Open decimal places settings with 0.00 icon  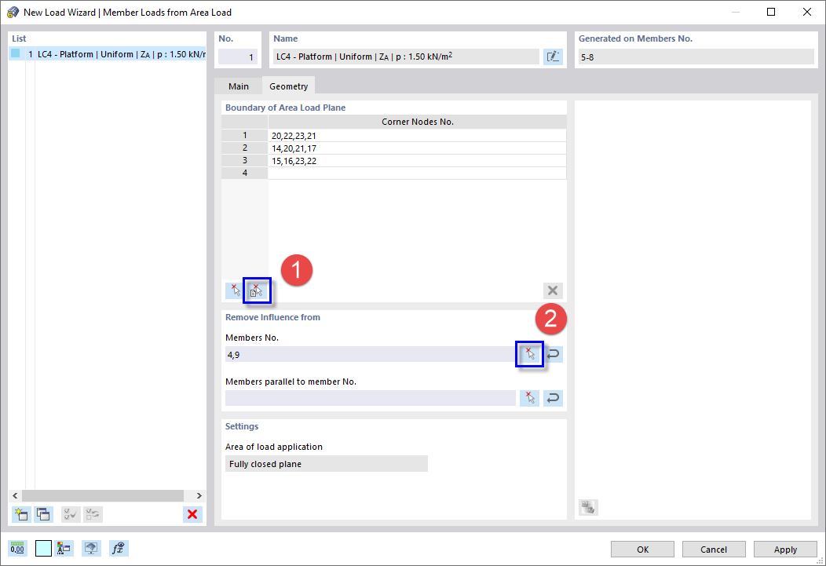click(16, 548)
